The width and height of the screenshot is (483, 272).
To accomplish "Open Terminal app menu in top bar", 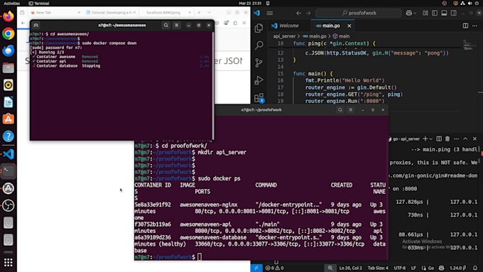I will [x=39, y=4].
